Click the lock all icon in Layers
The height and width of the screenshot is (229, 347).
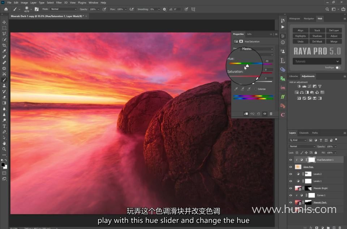316,152
